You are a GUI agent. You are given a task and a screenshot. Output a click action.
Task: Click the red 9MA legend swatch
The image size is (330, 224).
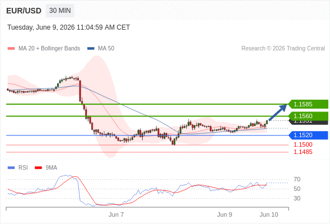38,168
